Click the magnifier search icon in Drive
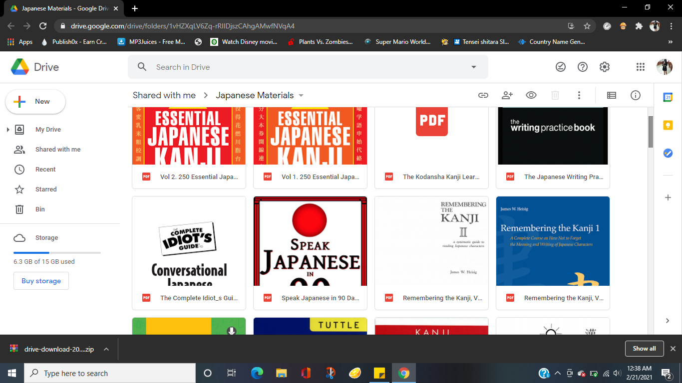The image size is (682, 383). pyautogui.click(x=142, y=67)
